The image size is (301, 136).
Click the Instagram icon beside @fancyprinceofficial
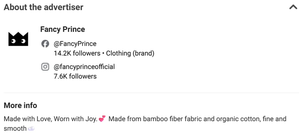[x=46, y=67]
